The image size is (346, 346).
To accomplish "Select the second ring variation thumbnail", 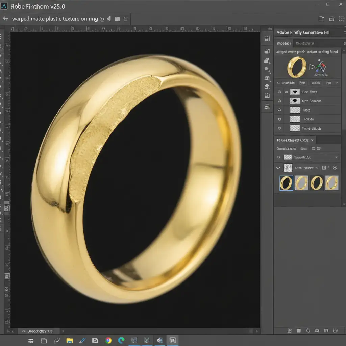I will [301, 183].
